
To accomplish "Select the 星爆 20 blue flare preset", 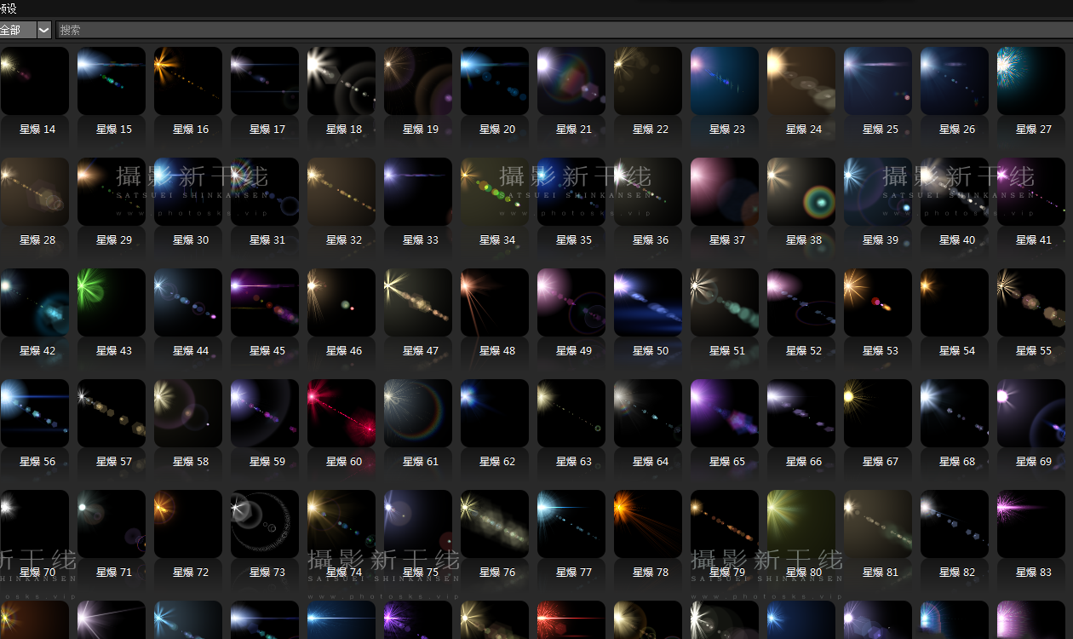I will pyautogui.click(x=495, y=81).
